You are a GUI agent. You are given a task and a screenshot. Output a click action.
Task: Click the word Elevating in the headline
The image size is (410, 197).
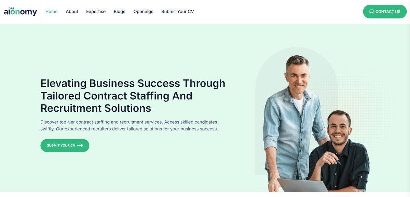point(64,83)
